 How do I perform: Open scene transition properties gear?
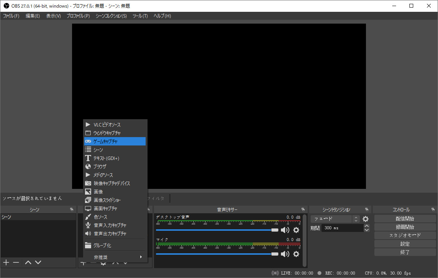pos(366,219)
